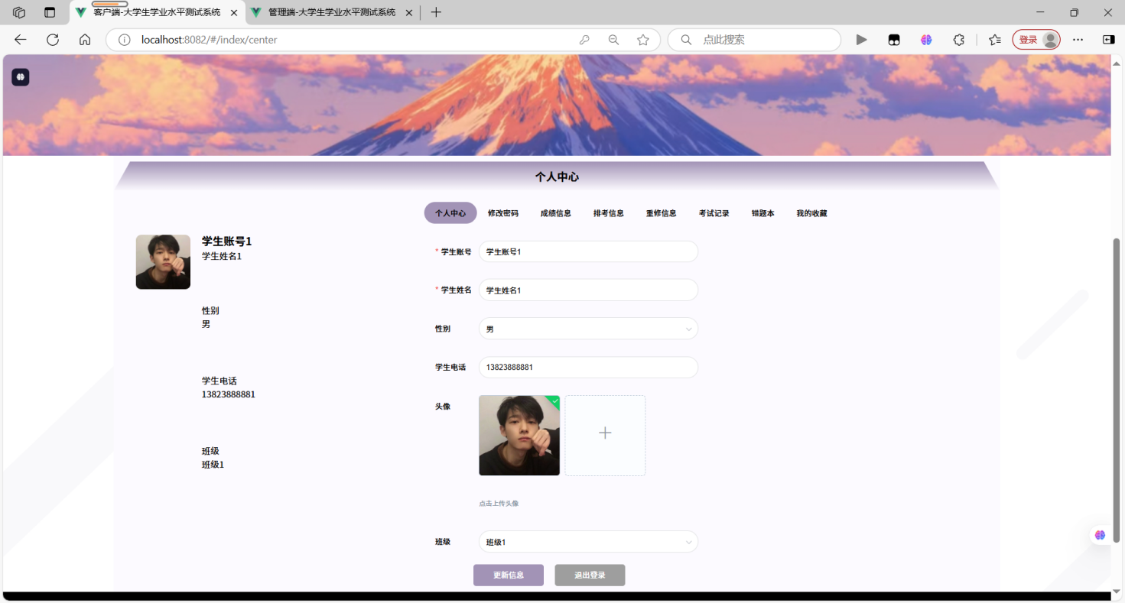The width and height of the screenshot is (1125, 603).
Task: Open site information icon in address bar
Action: tap(125, 40)
